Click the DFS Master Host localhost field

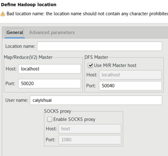click(130, 75)
